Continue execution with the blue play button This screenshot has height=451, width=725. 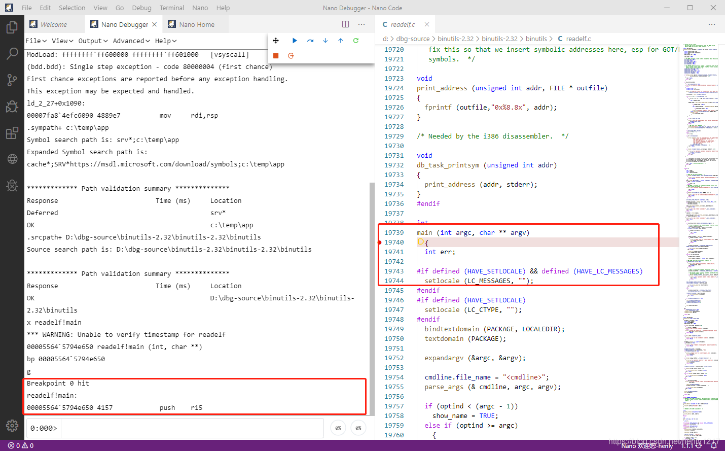coord(295,41)
